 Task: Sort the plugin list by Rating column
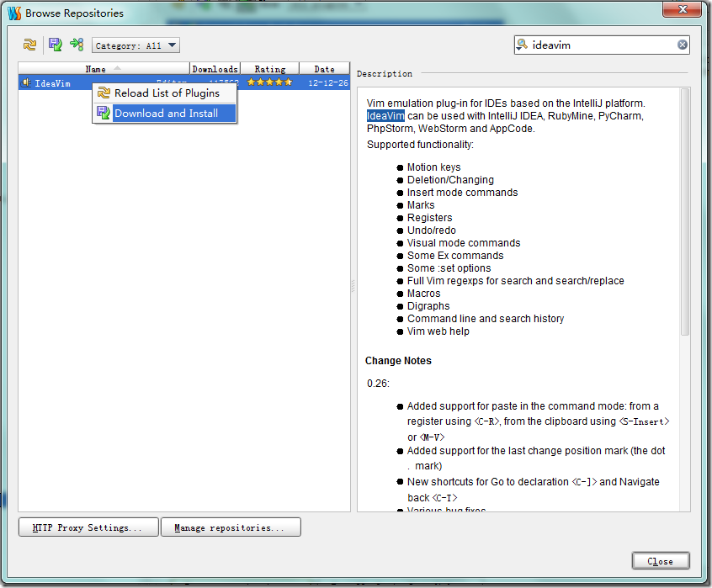[x=269, y=68]
